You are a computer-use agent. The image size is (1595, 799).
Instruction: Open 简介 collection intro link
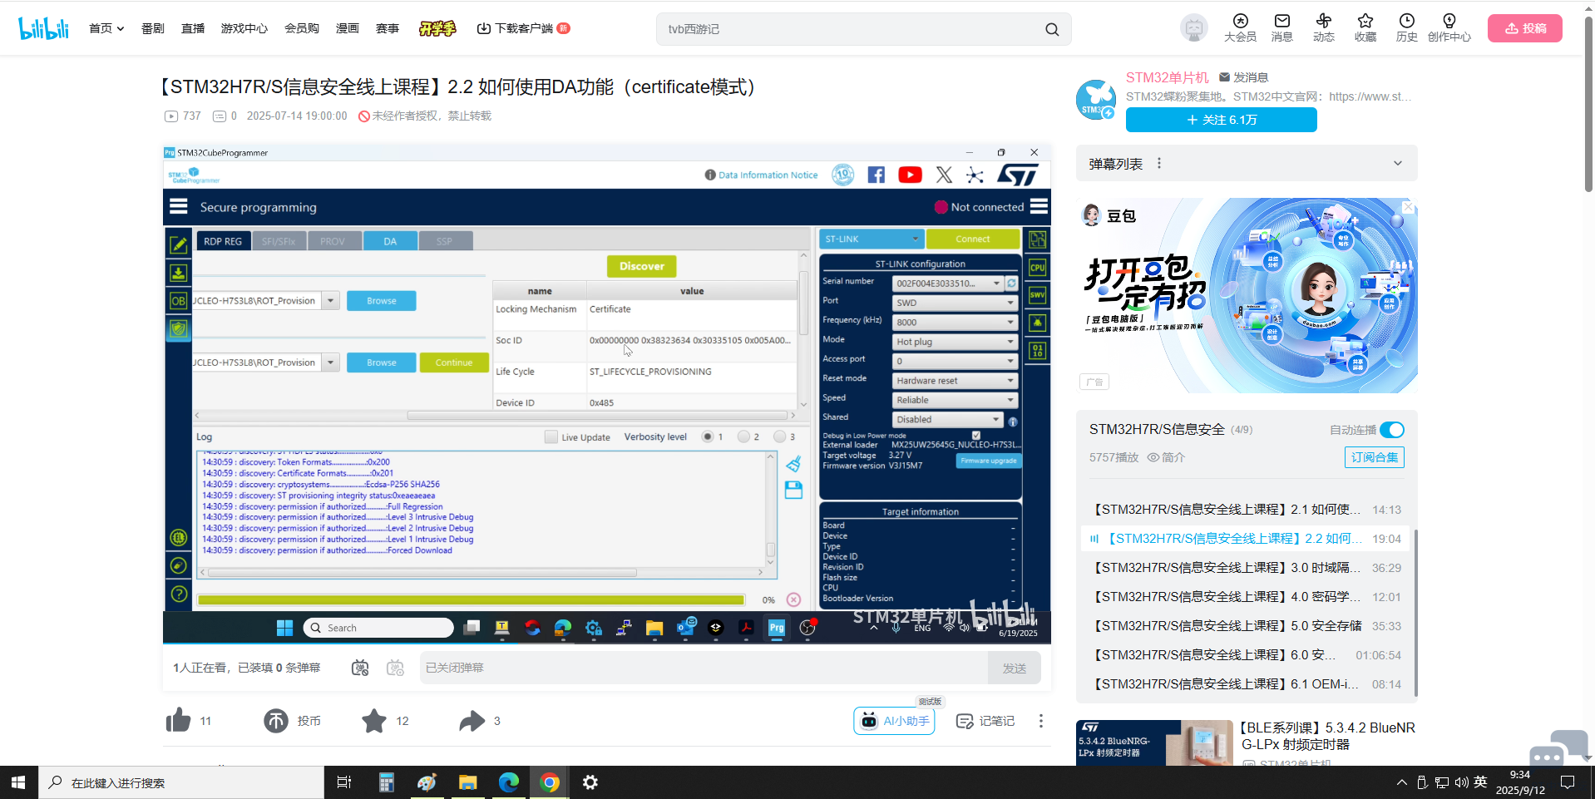1166,457
